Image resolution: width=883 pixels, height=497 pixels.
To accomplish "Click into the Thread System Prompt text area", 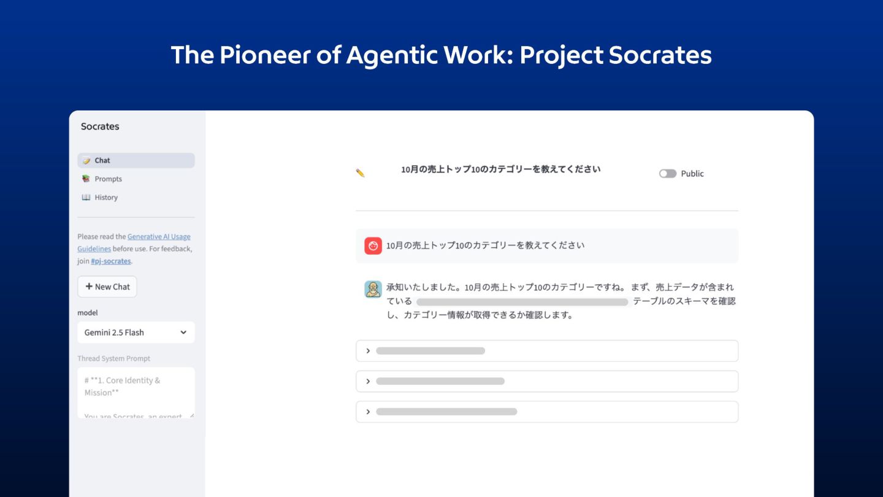I will tap(136, 393).
